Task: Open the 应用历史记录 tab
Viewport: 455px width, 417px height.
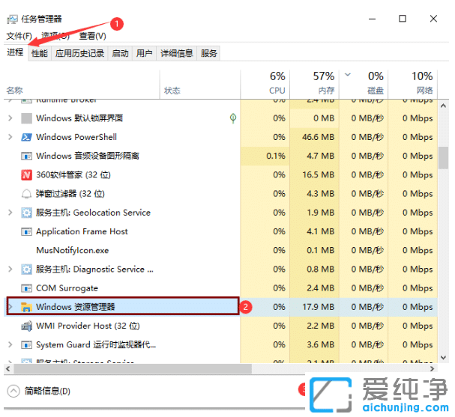Action: (x=79, y=53)
